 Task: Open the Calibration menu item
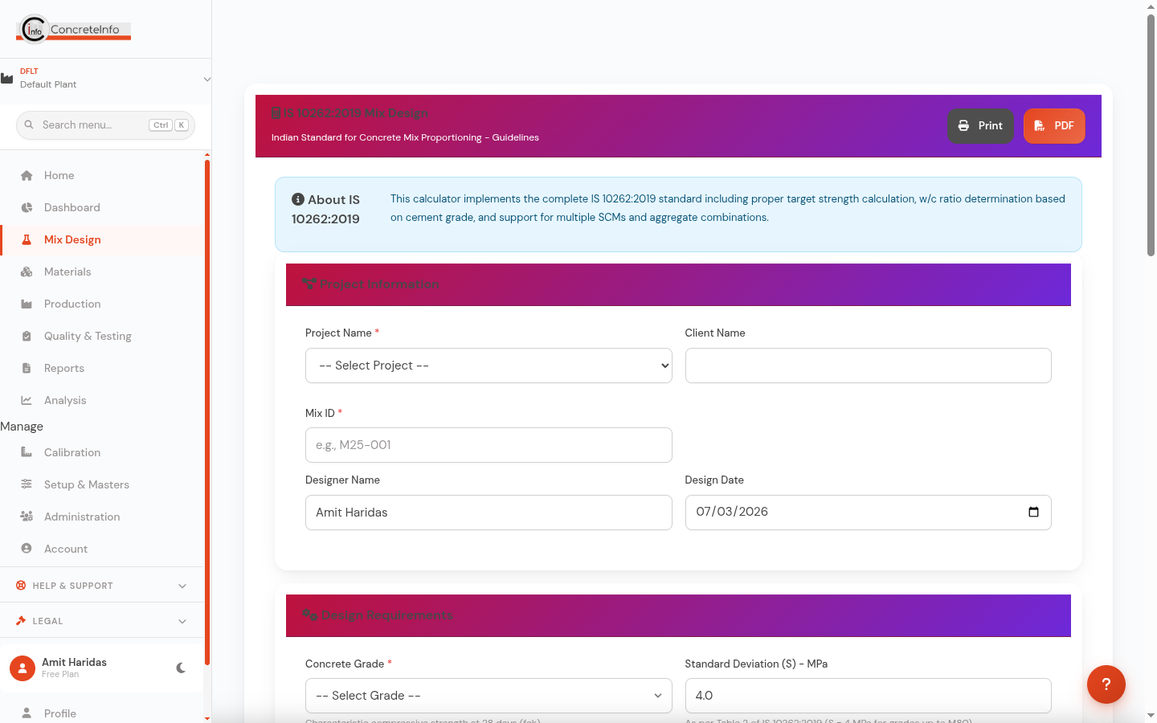[x=102, y=452]
